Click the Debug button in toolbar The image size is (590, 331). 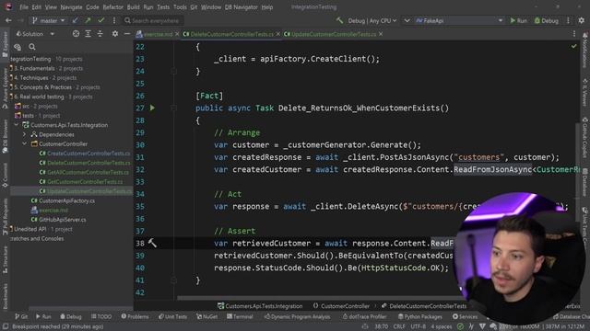(x=547, y=20)
